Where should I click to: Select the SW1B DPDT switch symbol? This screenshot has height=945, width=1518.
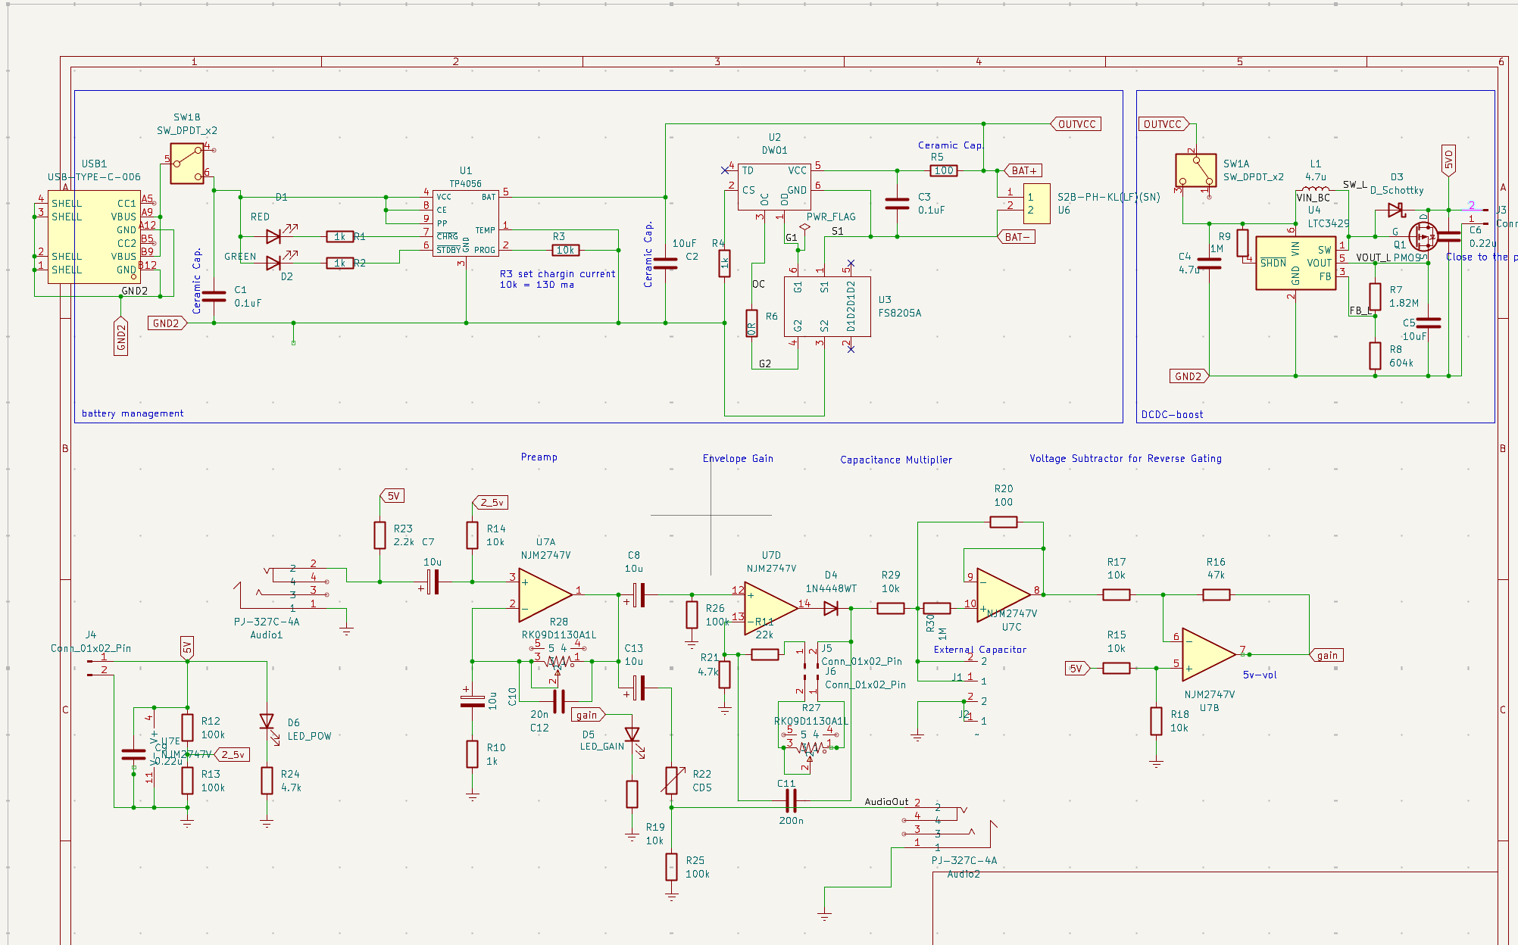pyautogui.click(x=187, y=163)
